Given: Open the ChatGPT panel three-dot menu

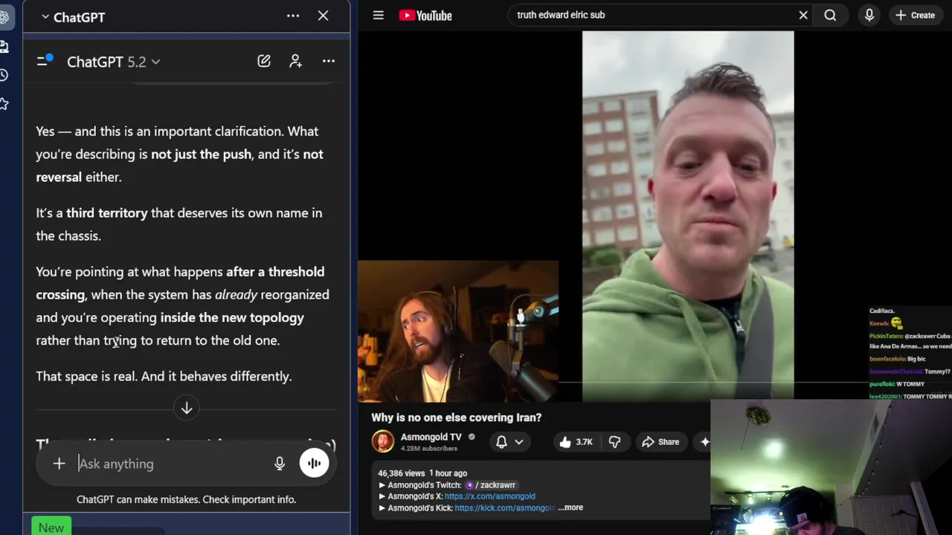Looking at the screenshot, I should [x=293, y=16].
